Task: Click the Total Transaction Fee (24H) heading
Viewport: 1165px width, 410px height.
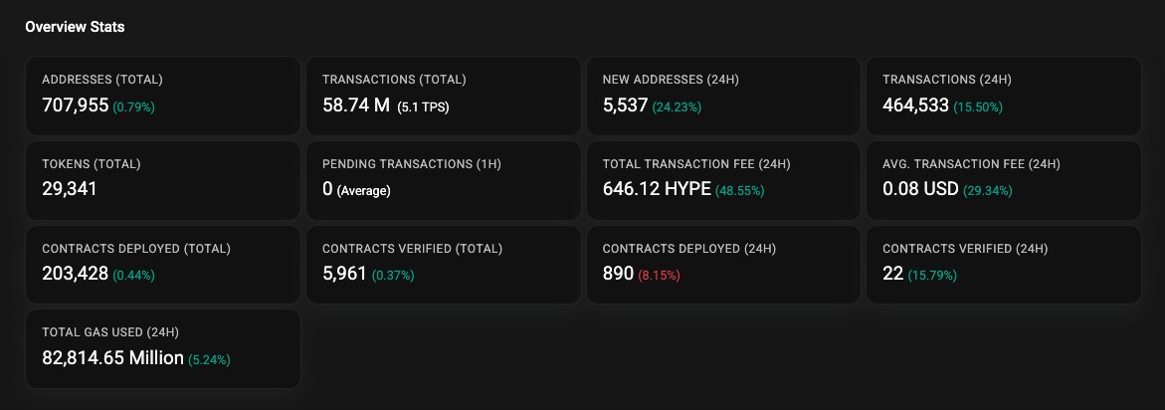Action: click(696, 164)
